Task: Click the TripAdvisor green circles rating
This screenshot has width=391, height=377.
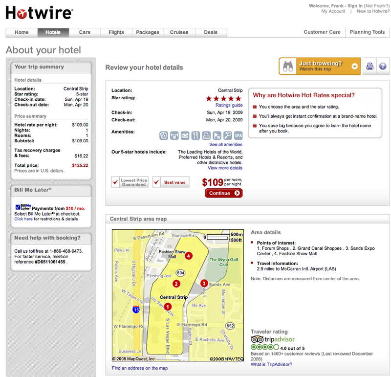Action: point(265,347)
